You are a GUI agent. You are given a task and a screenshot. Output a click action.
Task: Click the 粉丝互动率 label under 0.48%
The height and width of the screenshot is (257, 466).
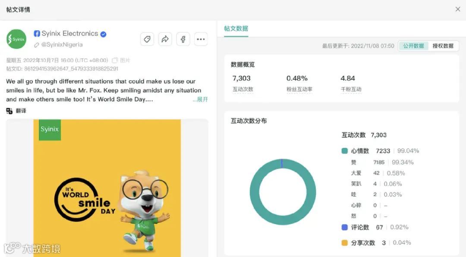(x=299, y=89)
